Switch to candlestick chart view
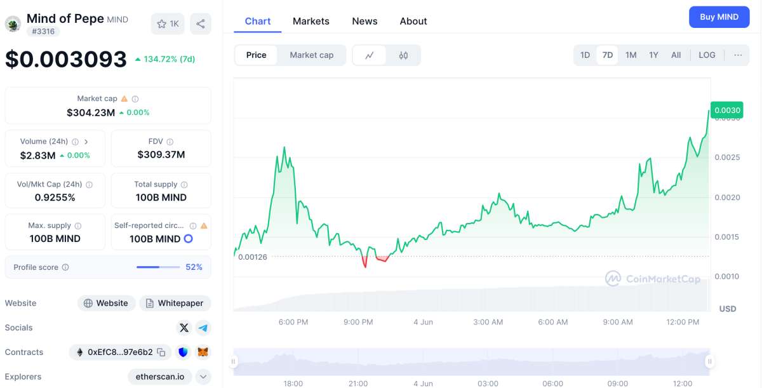This screenshot has width=762, height=388. coord(403,55)
